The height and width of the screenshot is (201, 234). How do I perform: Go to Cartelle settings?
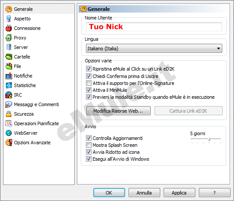click(x=22, y=57)
